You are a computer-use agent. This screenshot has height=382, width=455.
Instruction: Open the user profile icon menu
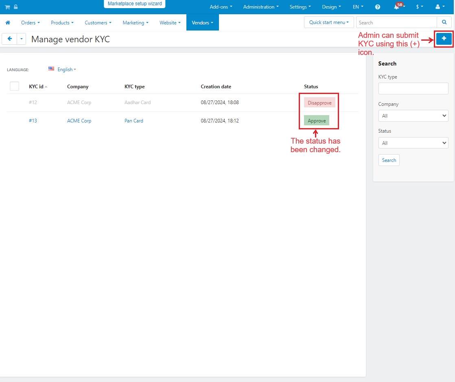coord(440,7)
